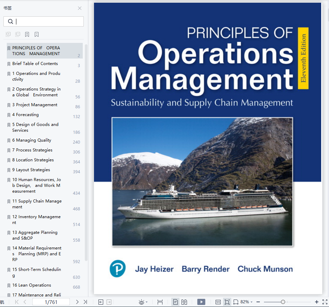329x307 pixels.
Task: Jump to 7 Process Strategies bookmark
Action: (x=45, y=150)
